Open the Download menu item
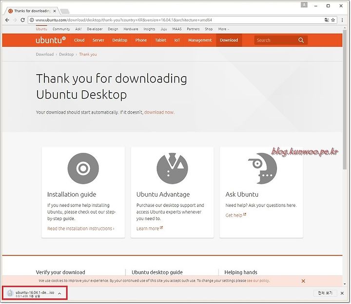This screenshot has height=304, width=351. (x=229, y=40)
